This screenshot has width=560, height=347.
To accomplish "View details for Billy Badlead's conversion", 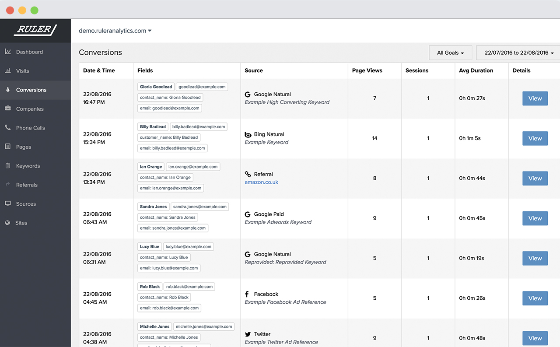I will pyautogui.click(x=535, y=138).
